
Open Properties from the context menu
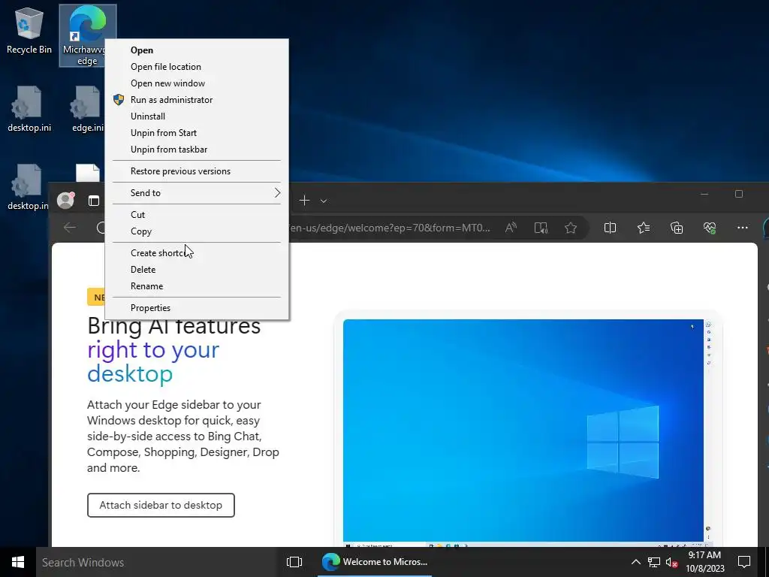coord(197,308)
